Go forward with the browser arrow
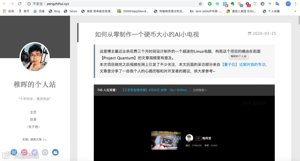Image resolution: width=300 pixels, height=161 pixels. 12,4
